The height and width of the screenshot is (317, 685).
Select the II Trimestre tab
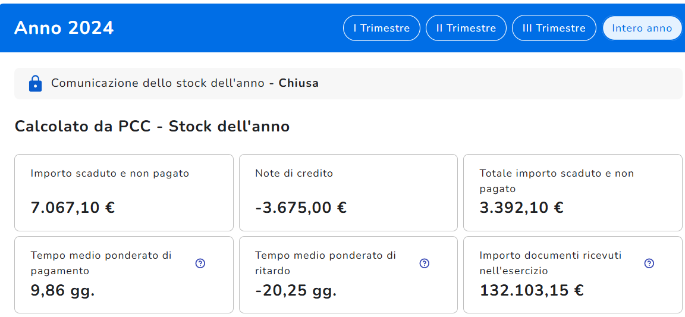[466, 28]
